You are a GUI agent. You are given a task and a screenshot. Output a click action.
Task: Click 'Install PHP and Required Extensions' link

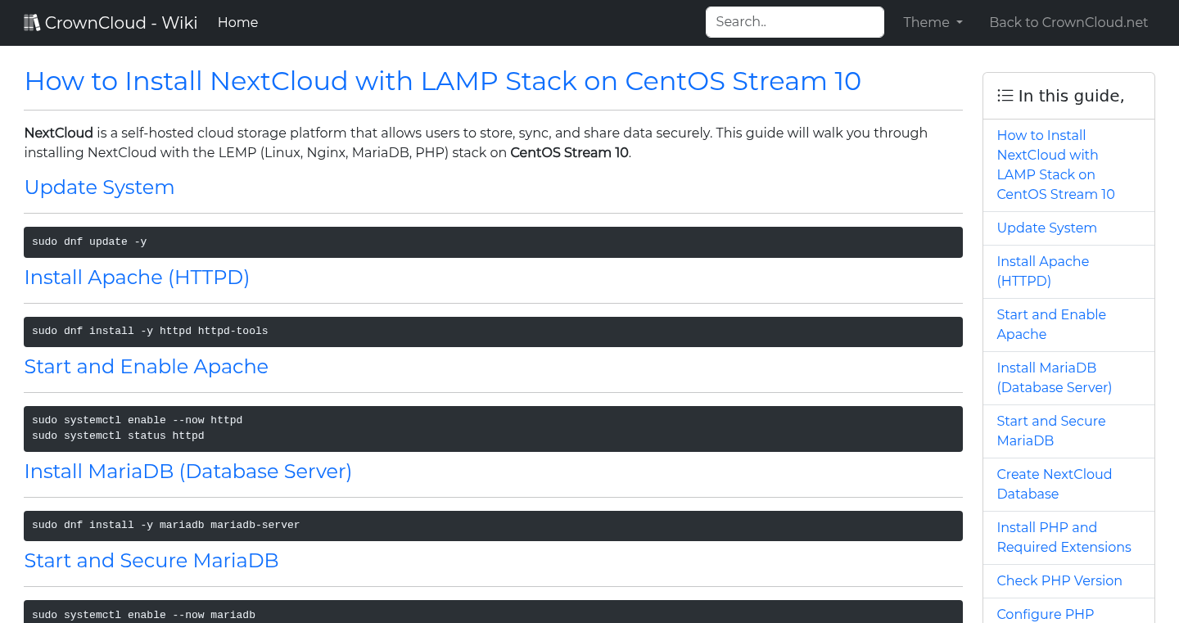1064,537
